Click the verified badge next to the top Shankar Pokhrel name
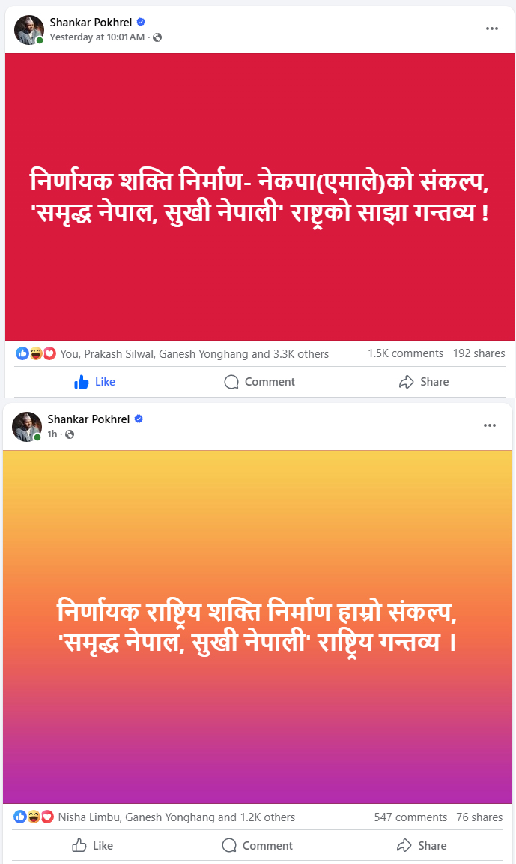Image resolution: width=516 pixels, height=864 pixels. pos(141,22)
